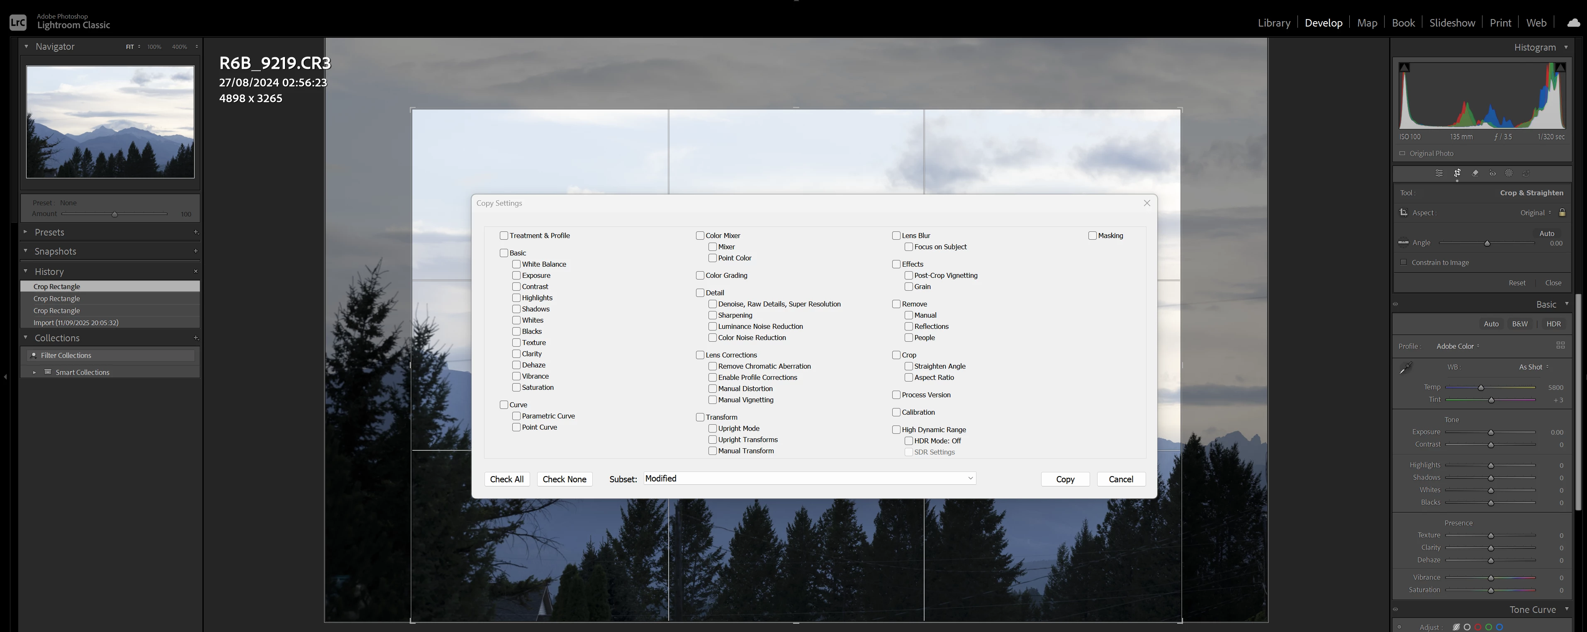1587x632 pixels.
Task: Open the Masking tool icon
Action: click(1509, 173)
